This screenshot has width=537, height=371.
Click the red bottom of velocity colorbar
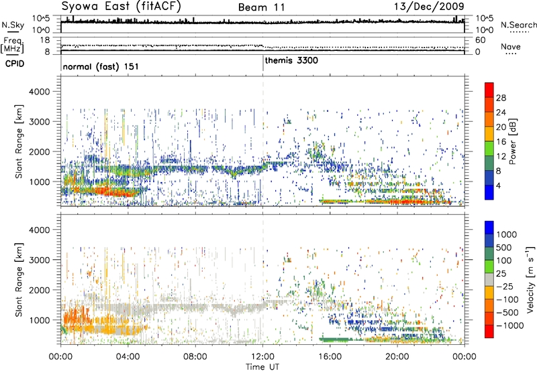point(489,331)
